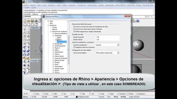Expand the Semitransparente node
This screenshot has height=99, width=177.
click(53, 46)
